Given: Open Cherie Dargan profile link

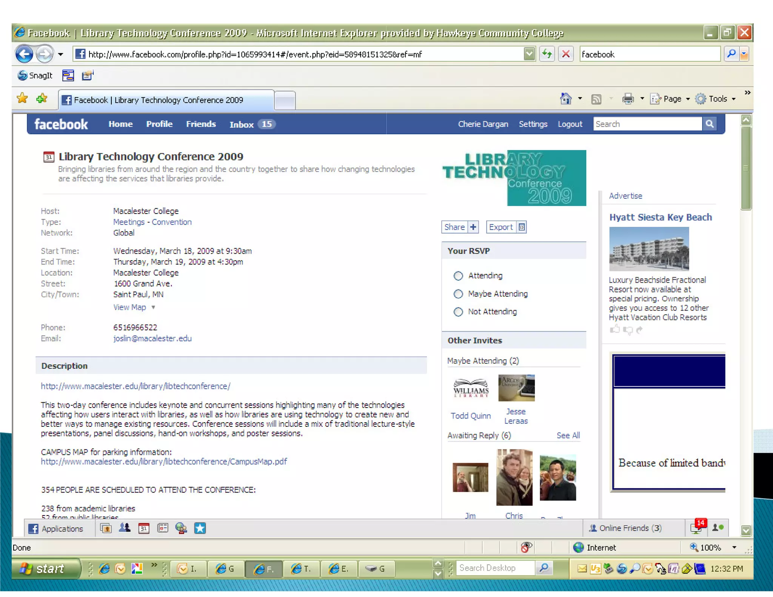Looking at the screenshot, I should (x=483, y=124).
